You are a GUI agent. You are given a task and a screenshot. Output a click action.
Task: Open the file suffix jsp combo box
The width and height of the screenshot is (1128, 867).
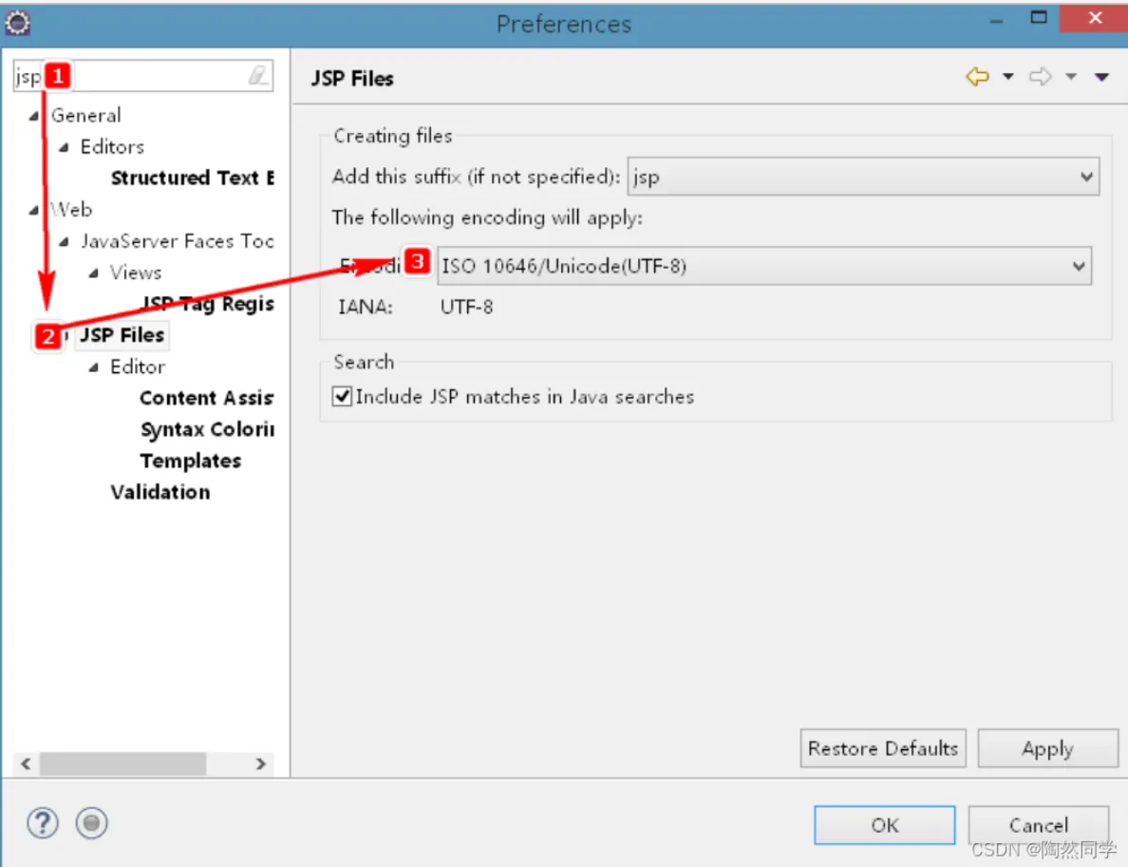click(x=862, y=177)
